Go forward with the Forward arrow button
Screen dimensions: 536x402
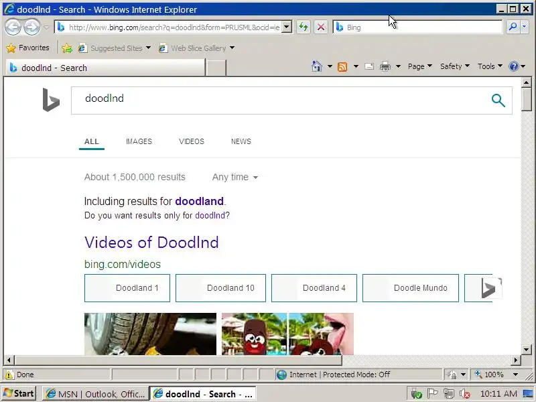tap(31, 27)
